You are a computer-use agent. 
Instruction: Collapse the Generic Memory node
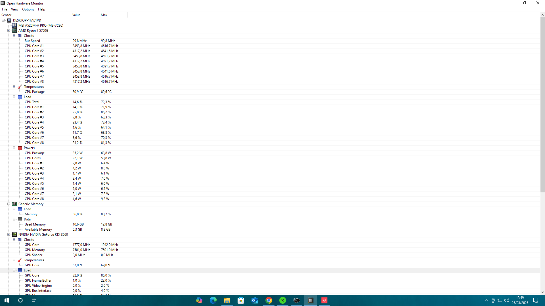[9, 204]
